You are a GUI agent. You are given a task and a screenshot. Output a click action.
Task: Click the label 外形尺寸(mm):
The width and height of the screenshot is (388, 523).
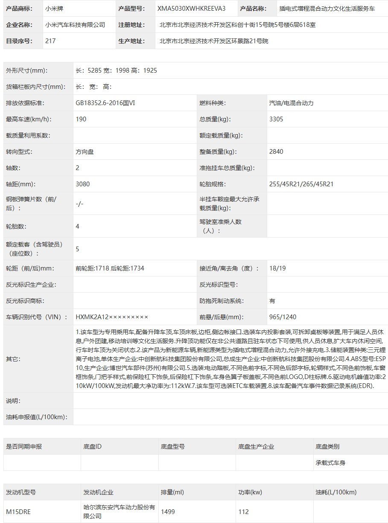click(27, 71)
